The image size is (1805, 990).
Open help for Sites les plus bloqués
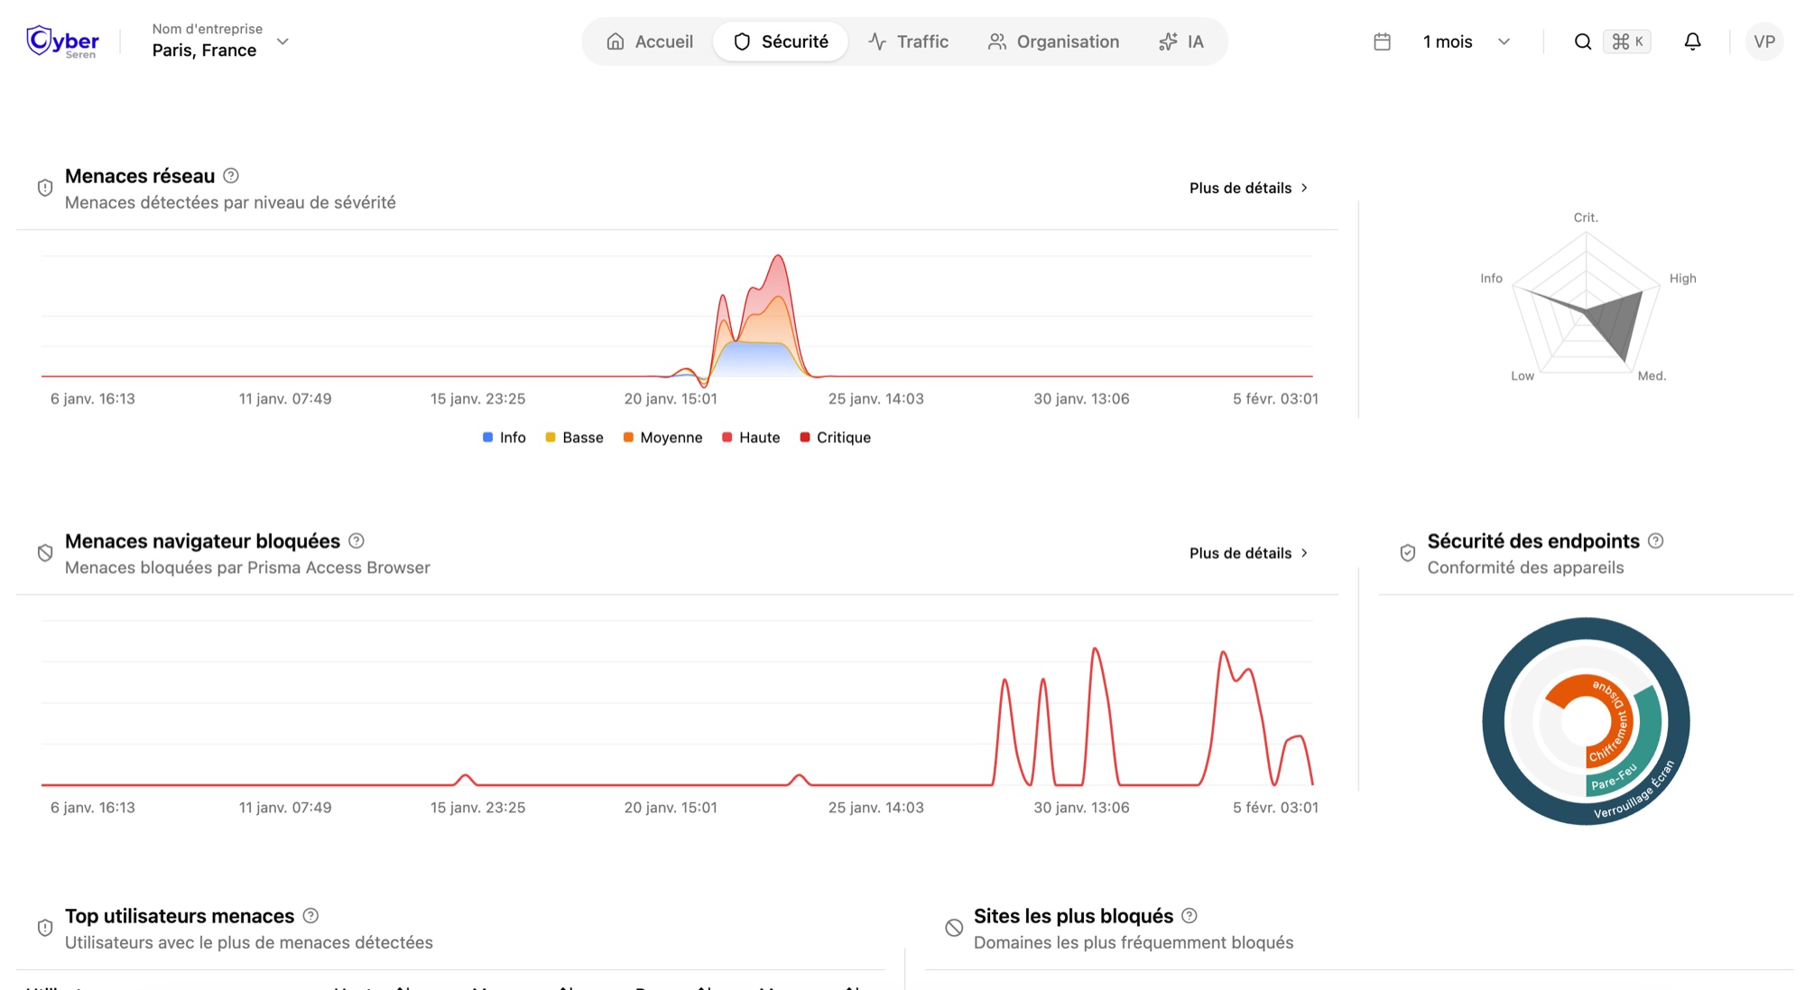click(1189, 915)
